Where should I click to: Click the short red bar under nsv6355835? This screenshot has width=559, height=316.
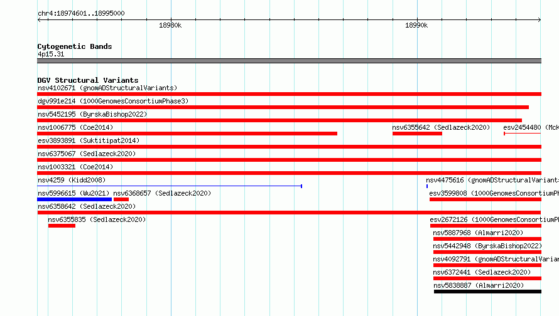tap(62, 226)
